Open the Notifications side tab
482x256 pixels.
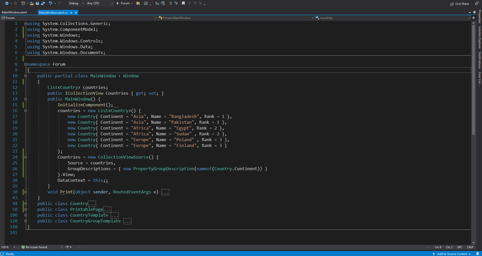[479, 60]
